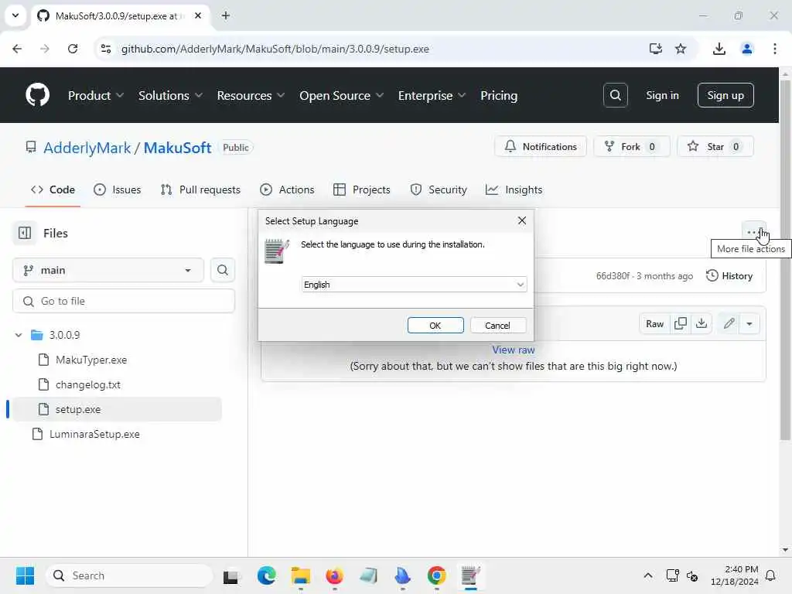Collapse the file tree panel icon
This screenshot has height=594, width=792.
click(x=24, y=233)
